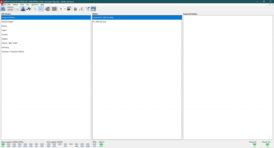The image size is (274, 148).
Task: Open the Utilities menu
Action: pyautogui.click(x=15, y=5)
